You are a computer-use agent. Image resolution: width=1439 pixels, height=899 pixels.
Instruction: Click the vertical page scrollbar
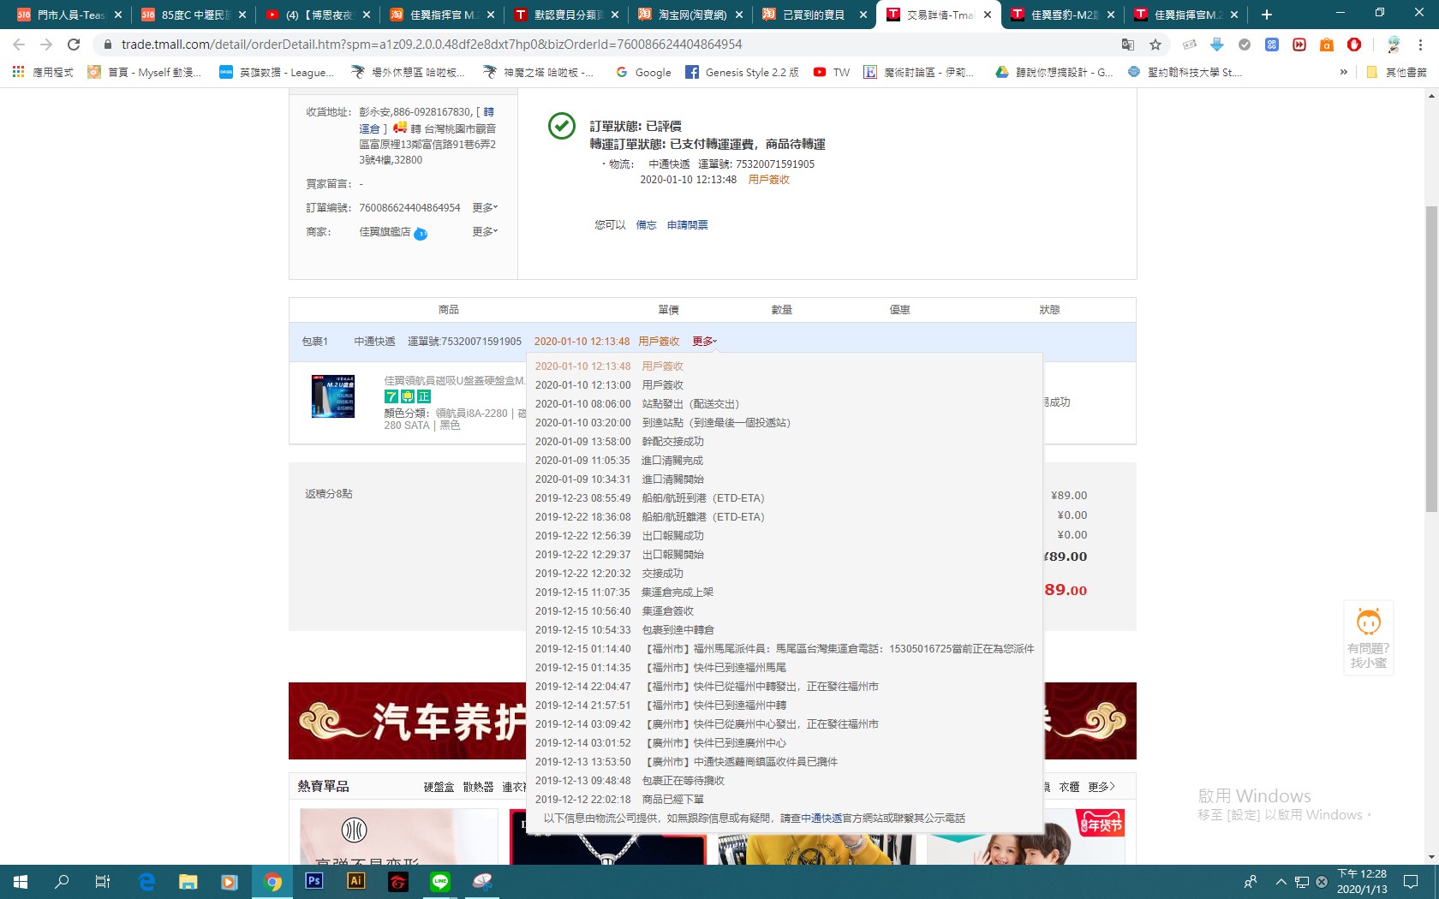[1431, 360]
